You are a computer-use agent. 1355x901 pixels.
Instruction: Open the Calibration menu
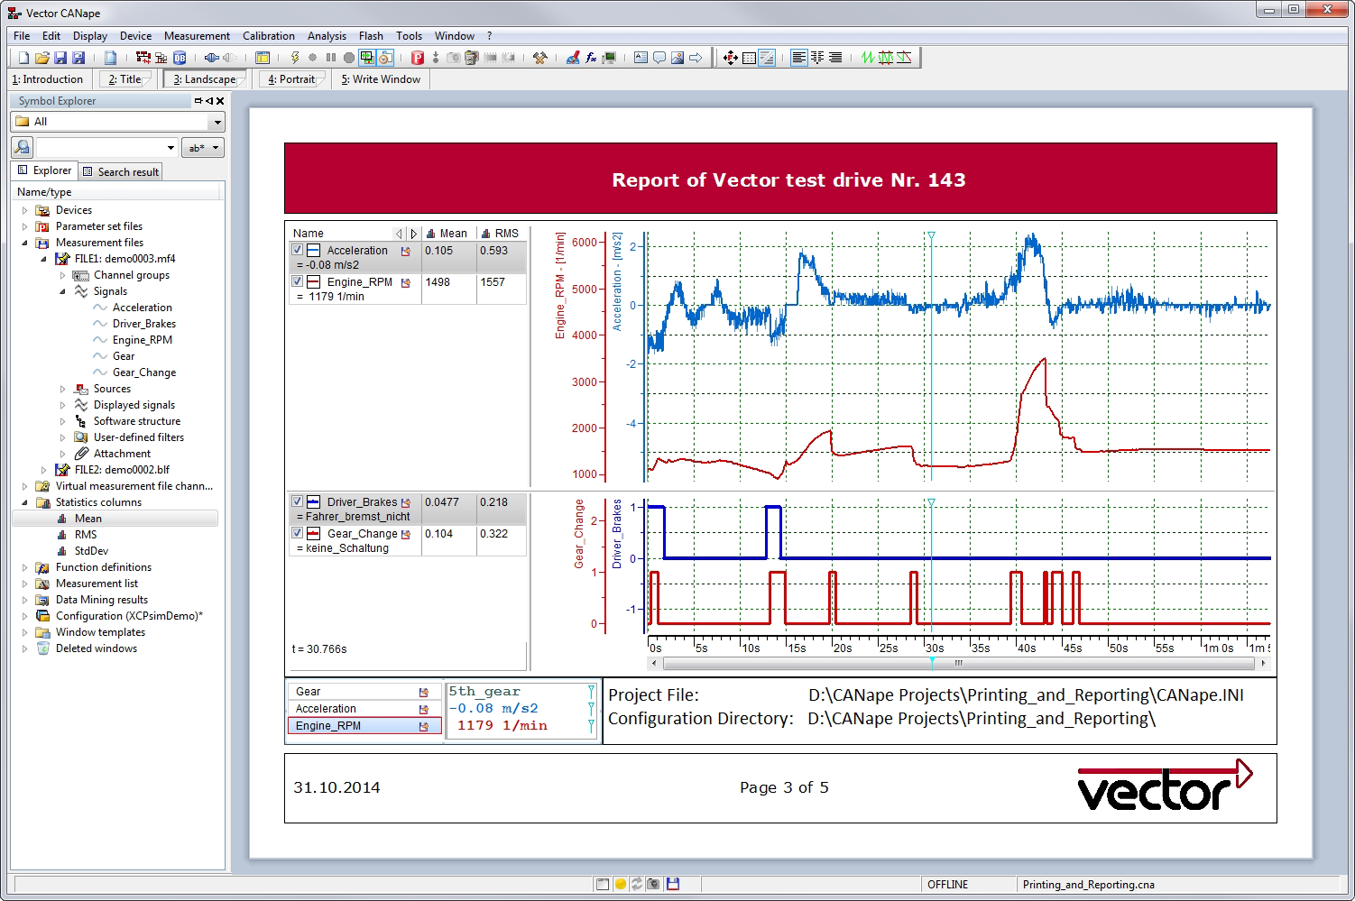(268, 36)
